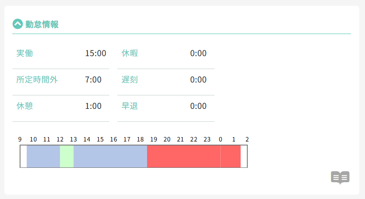Click the 1:00 break value
This screenshot has height=199, width=365.
(93, 106)
